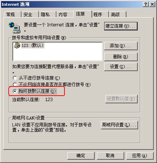Open the 高级 tab
This screenshot has height=163, width=157.
pos(117,14)
